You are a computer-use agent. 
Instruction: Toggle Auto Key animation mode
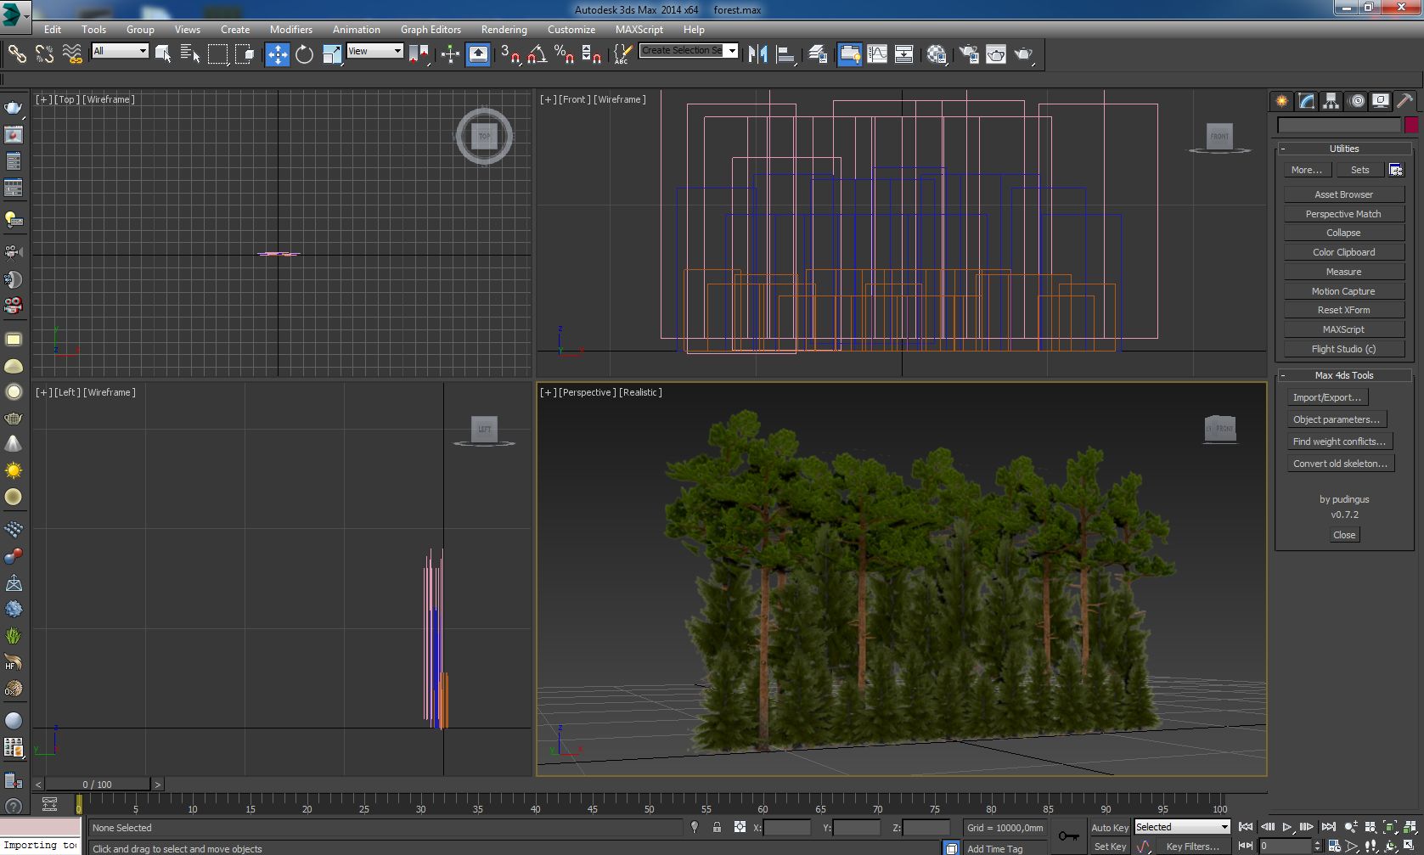(x=1109, y=828)
